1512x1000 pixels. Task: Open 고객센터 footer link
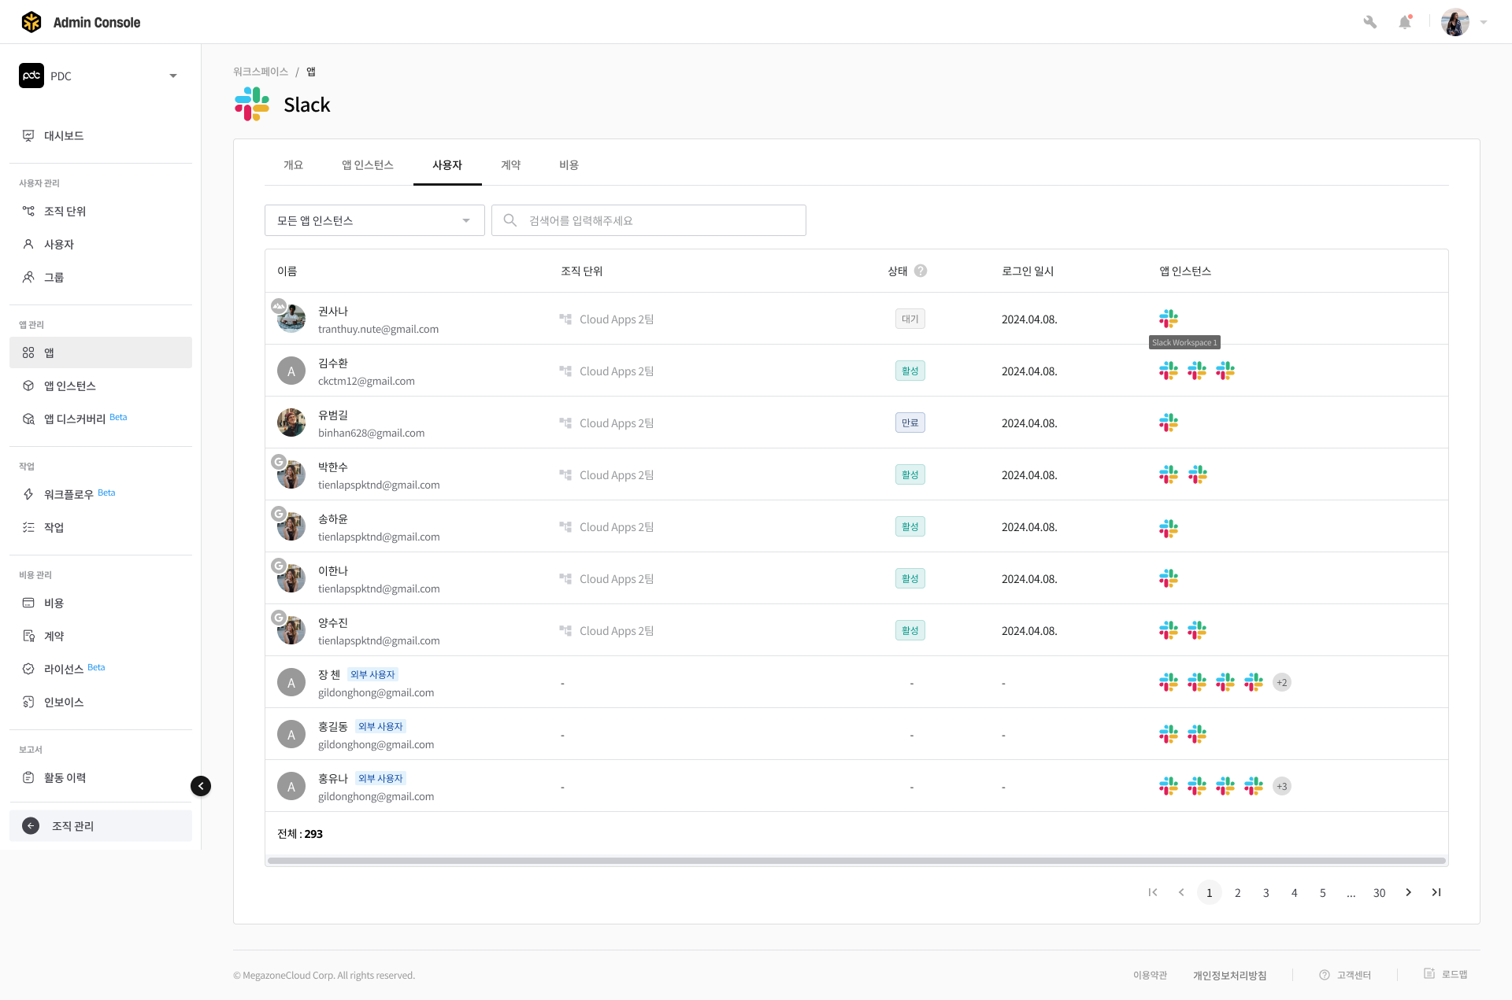pos(1345,975)
